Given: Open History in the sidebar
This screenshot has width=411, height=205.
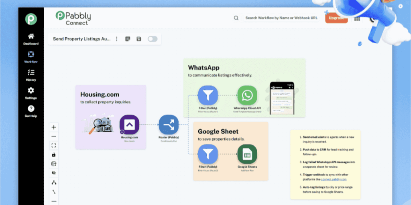Looking at the screenshot, I should tap(31, 75).
